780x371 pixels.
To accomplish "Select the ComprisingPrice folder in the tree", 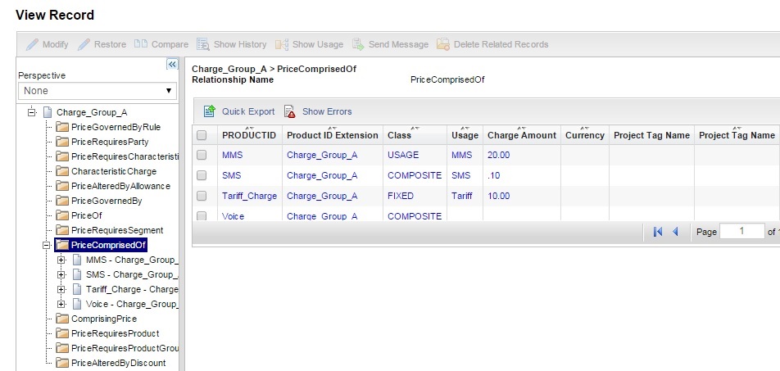I will click(x=103, y=319).
